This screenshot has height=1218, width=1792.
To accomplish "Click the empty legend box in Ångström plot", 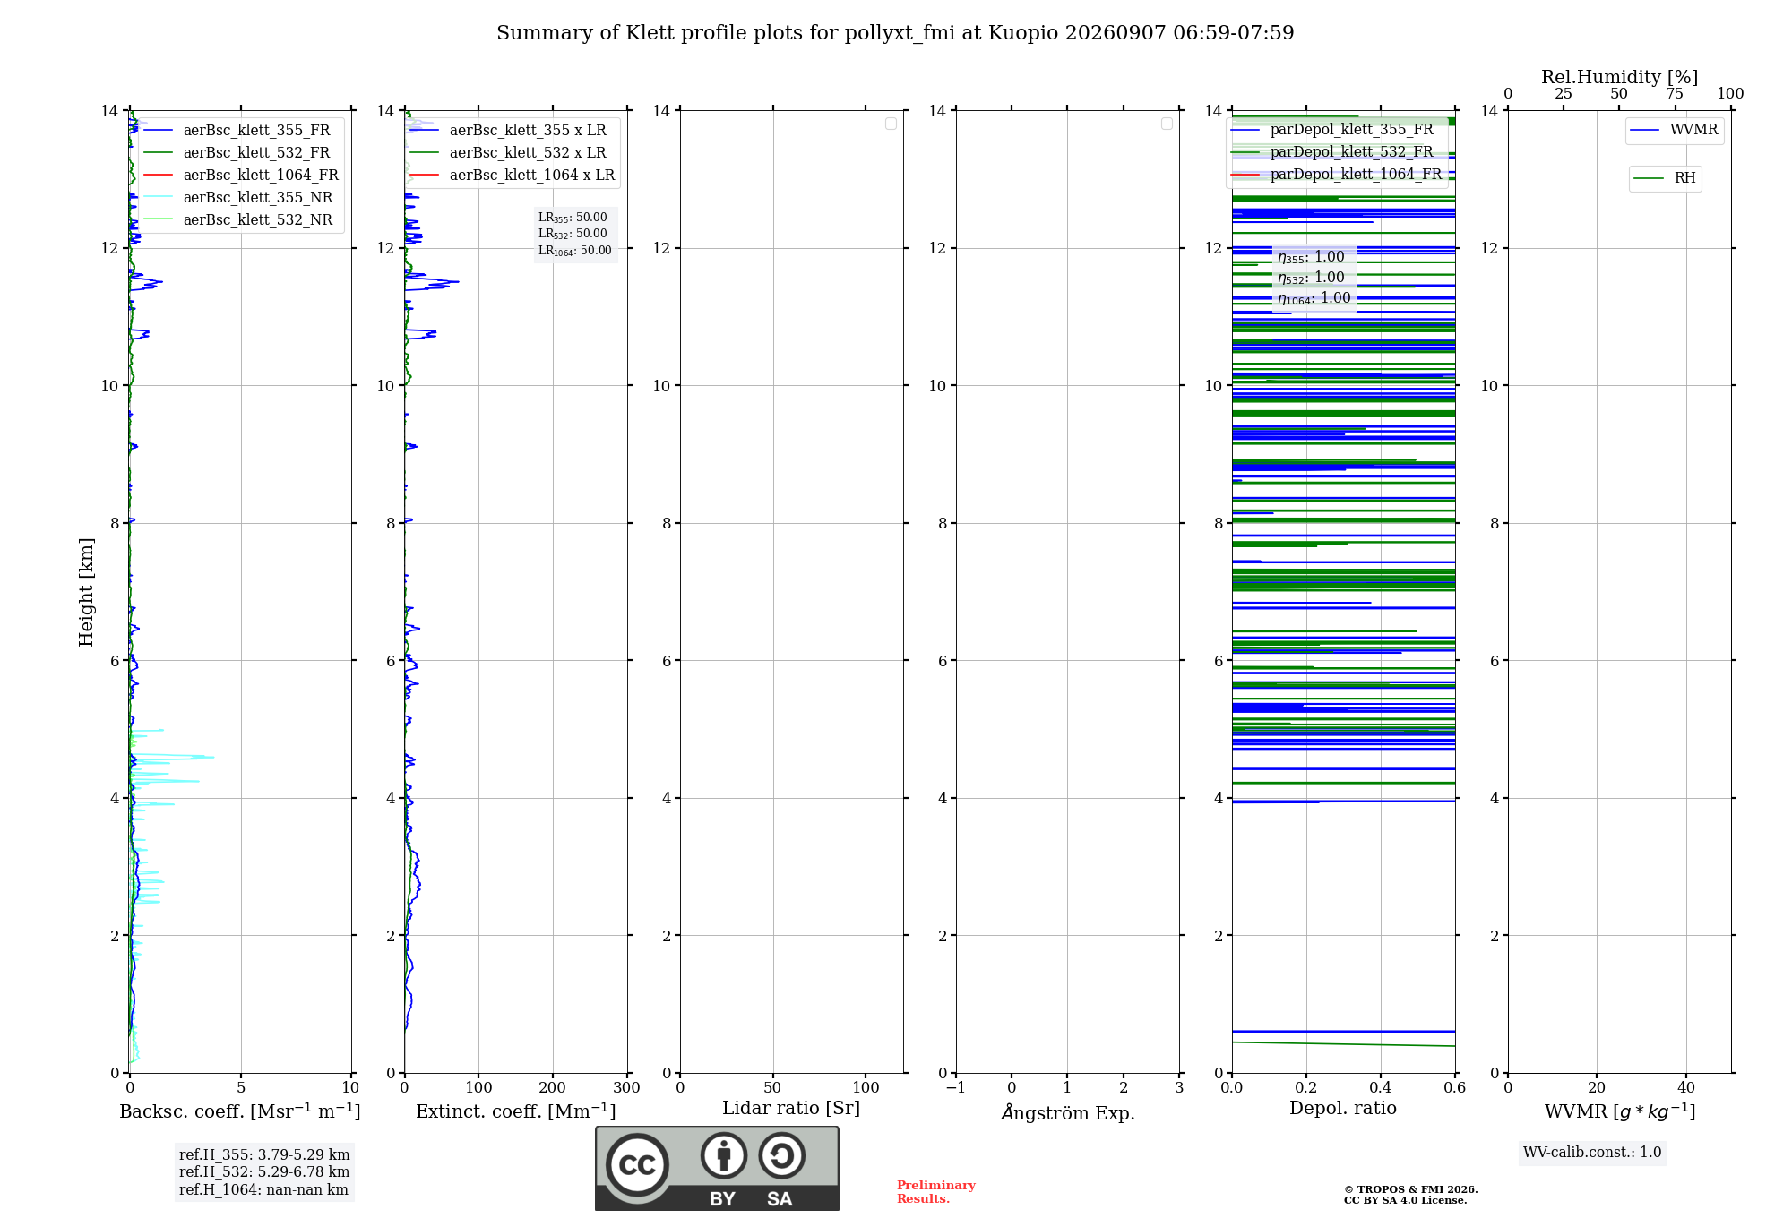I will coord(1167,124).
